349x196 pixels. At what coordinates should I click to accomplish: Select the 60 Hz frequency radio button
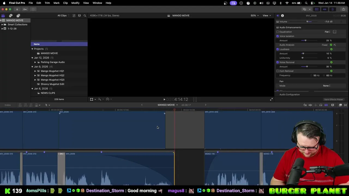point(324,75)
